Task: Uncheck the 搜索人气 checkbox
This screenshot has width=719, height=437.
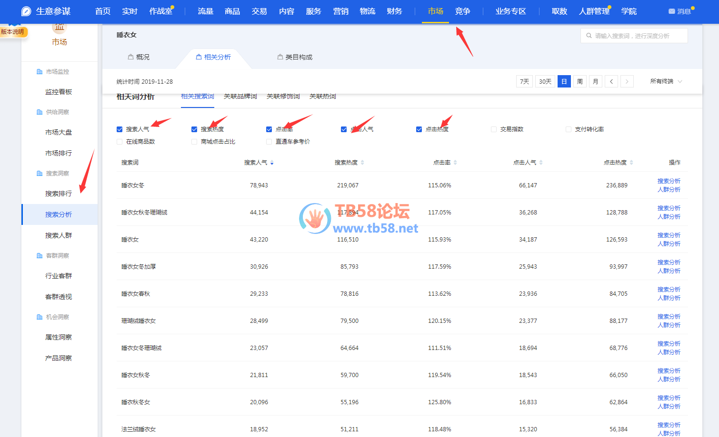Action: (120, 129)
